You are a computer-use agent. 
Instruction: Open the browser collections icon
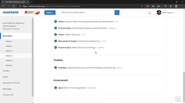pos(171,6)
